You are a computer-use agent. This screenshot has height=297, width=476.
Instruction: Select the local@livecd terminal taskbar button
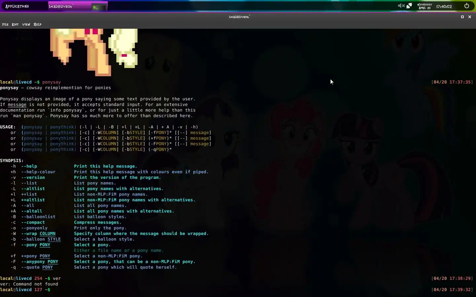78,7
